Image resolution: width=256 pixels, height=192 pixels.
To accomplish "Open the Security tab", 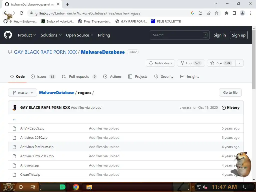I will point(164,76).
